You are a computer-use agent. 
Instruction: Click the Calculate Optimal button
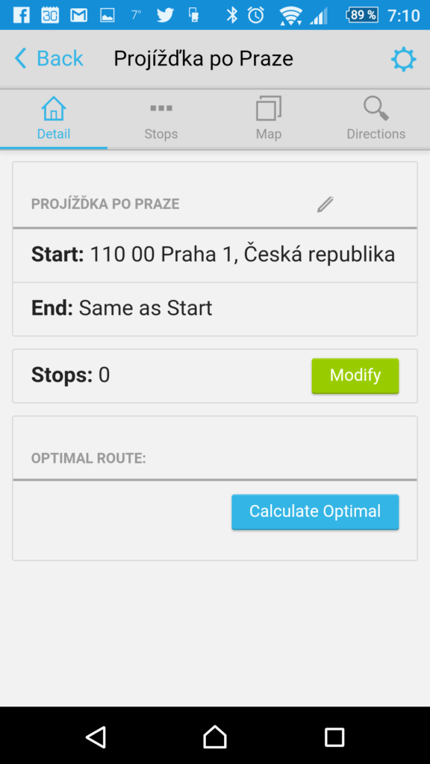click(x=315, y=512)
